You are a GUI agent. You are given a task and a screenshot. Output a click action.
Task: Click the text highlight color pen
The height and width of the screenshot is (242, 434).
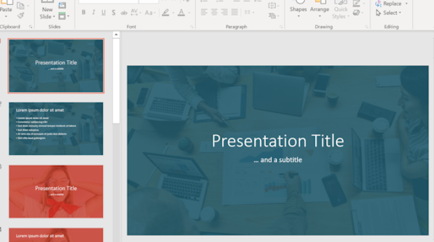166,12
